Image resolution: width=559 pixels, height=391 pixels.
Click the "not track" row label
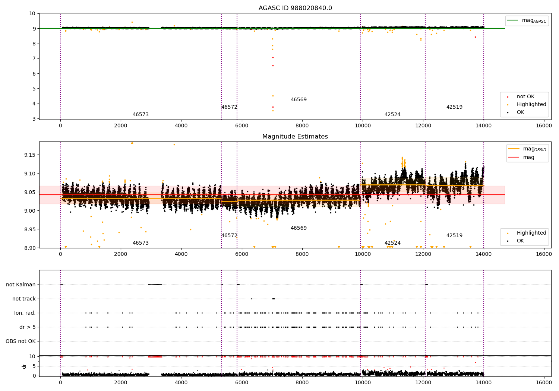point(24,299)
